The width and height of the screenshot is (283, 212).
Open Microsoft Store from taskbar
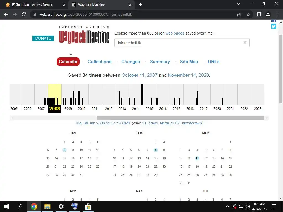(x=88, y=206)
